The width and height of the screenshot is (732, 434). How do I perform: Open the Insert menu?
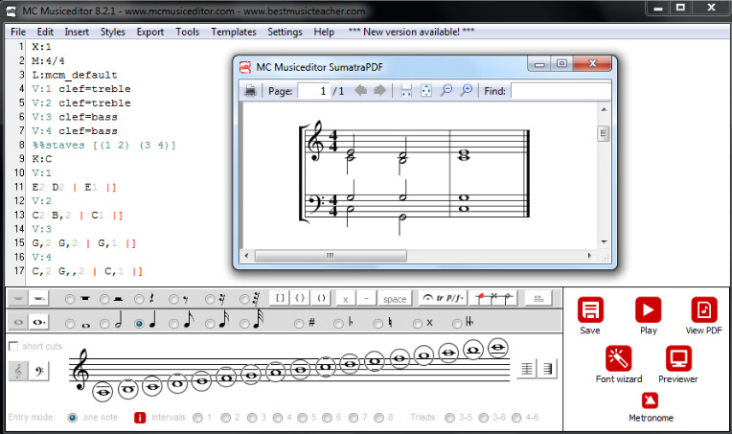77,32
